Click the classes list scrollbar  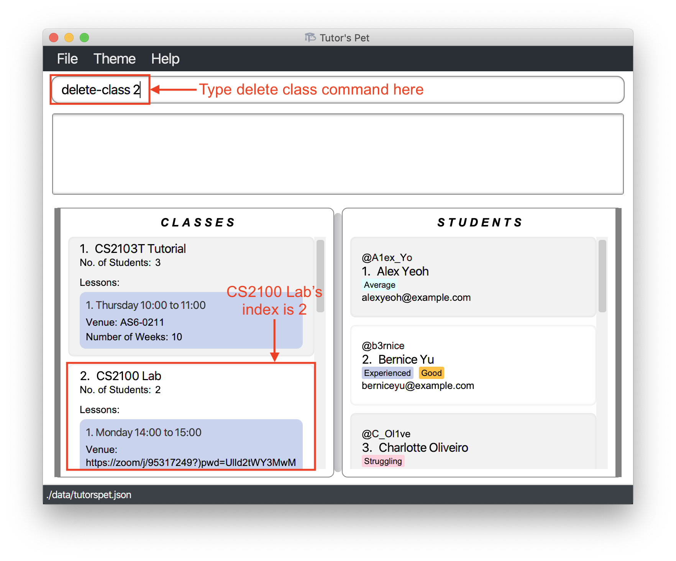tap(320, 276)
